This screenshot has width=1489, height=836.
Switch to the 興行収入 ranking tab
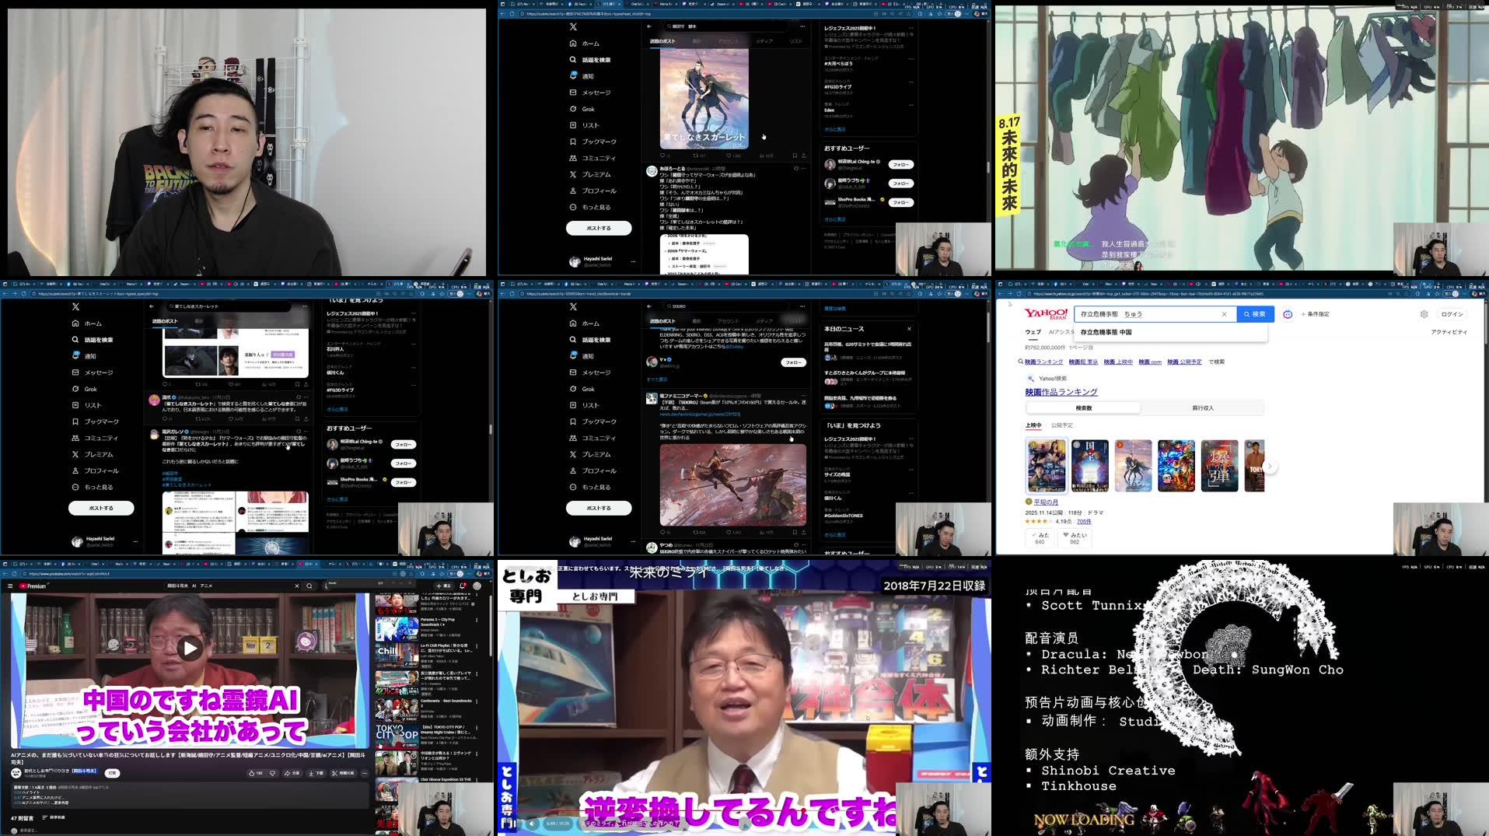1202,408
